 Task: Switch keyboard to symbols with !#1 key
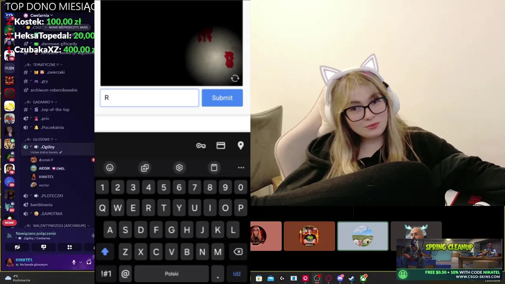click(x=106, y=274)
